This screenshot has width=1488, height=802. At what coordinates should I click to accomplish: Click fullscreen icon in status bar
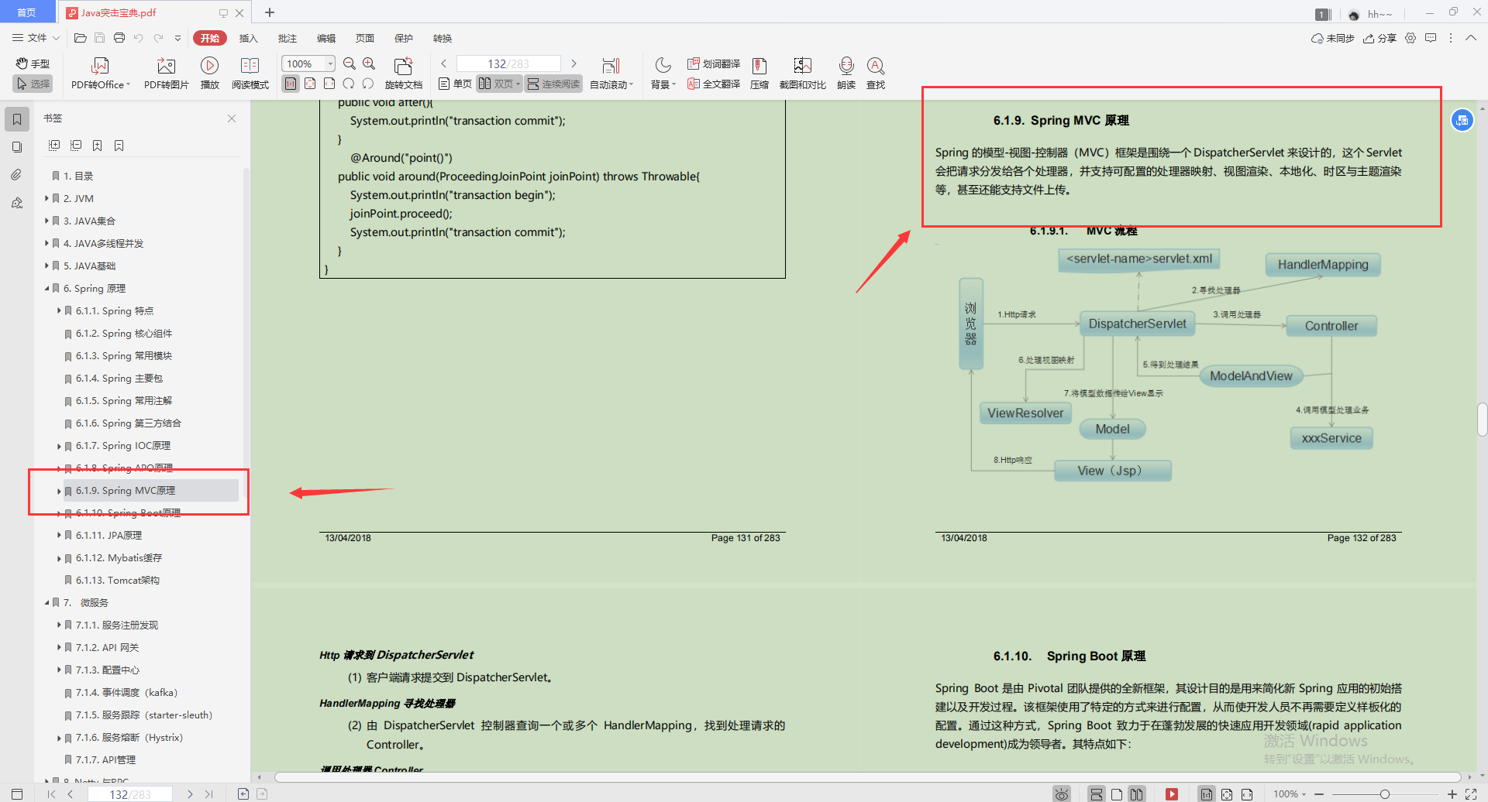click(x=1470, y=794)
